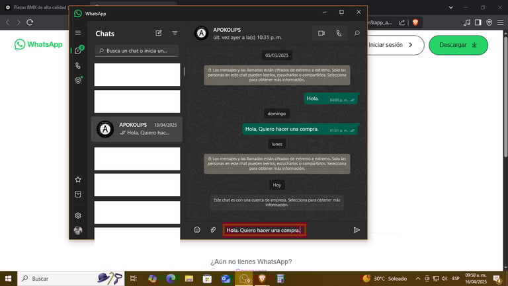Open the browser media playlist music icon
The image size is (508, 286).
click(x=467, y=22)
